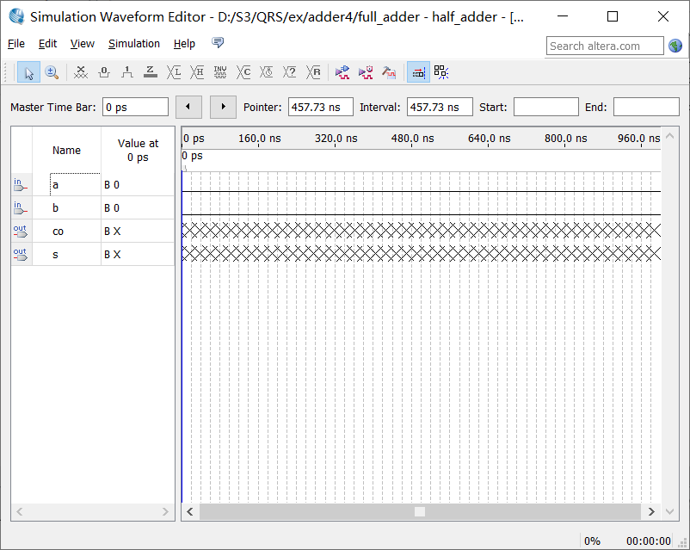Move time bar to previous transition
690x550 pixels.
coord(188,107)
